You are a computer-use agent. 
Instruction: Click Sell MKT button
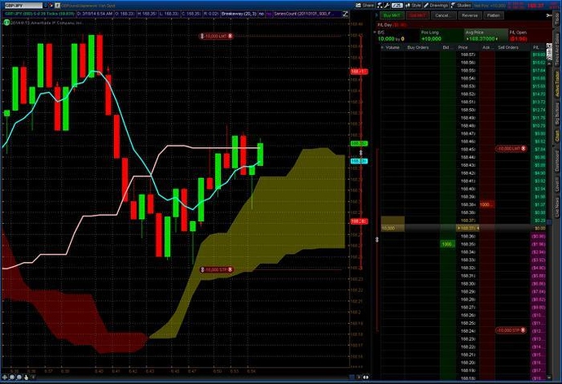[416, 15]
